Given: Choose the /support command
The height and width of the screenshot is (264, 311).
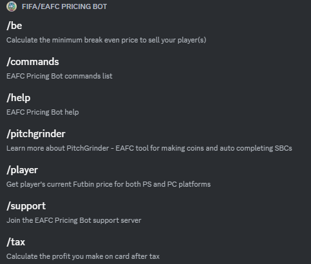Looking at the screenshot, I should (x=26, y=206).
